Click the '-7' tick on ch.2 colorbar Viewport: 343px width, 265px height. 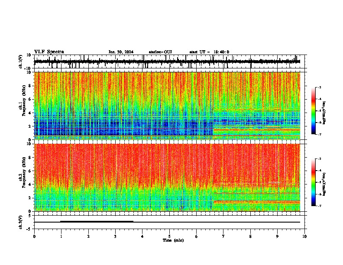[320, 206]
